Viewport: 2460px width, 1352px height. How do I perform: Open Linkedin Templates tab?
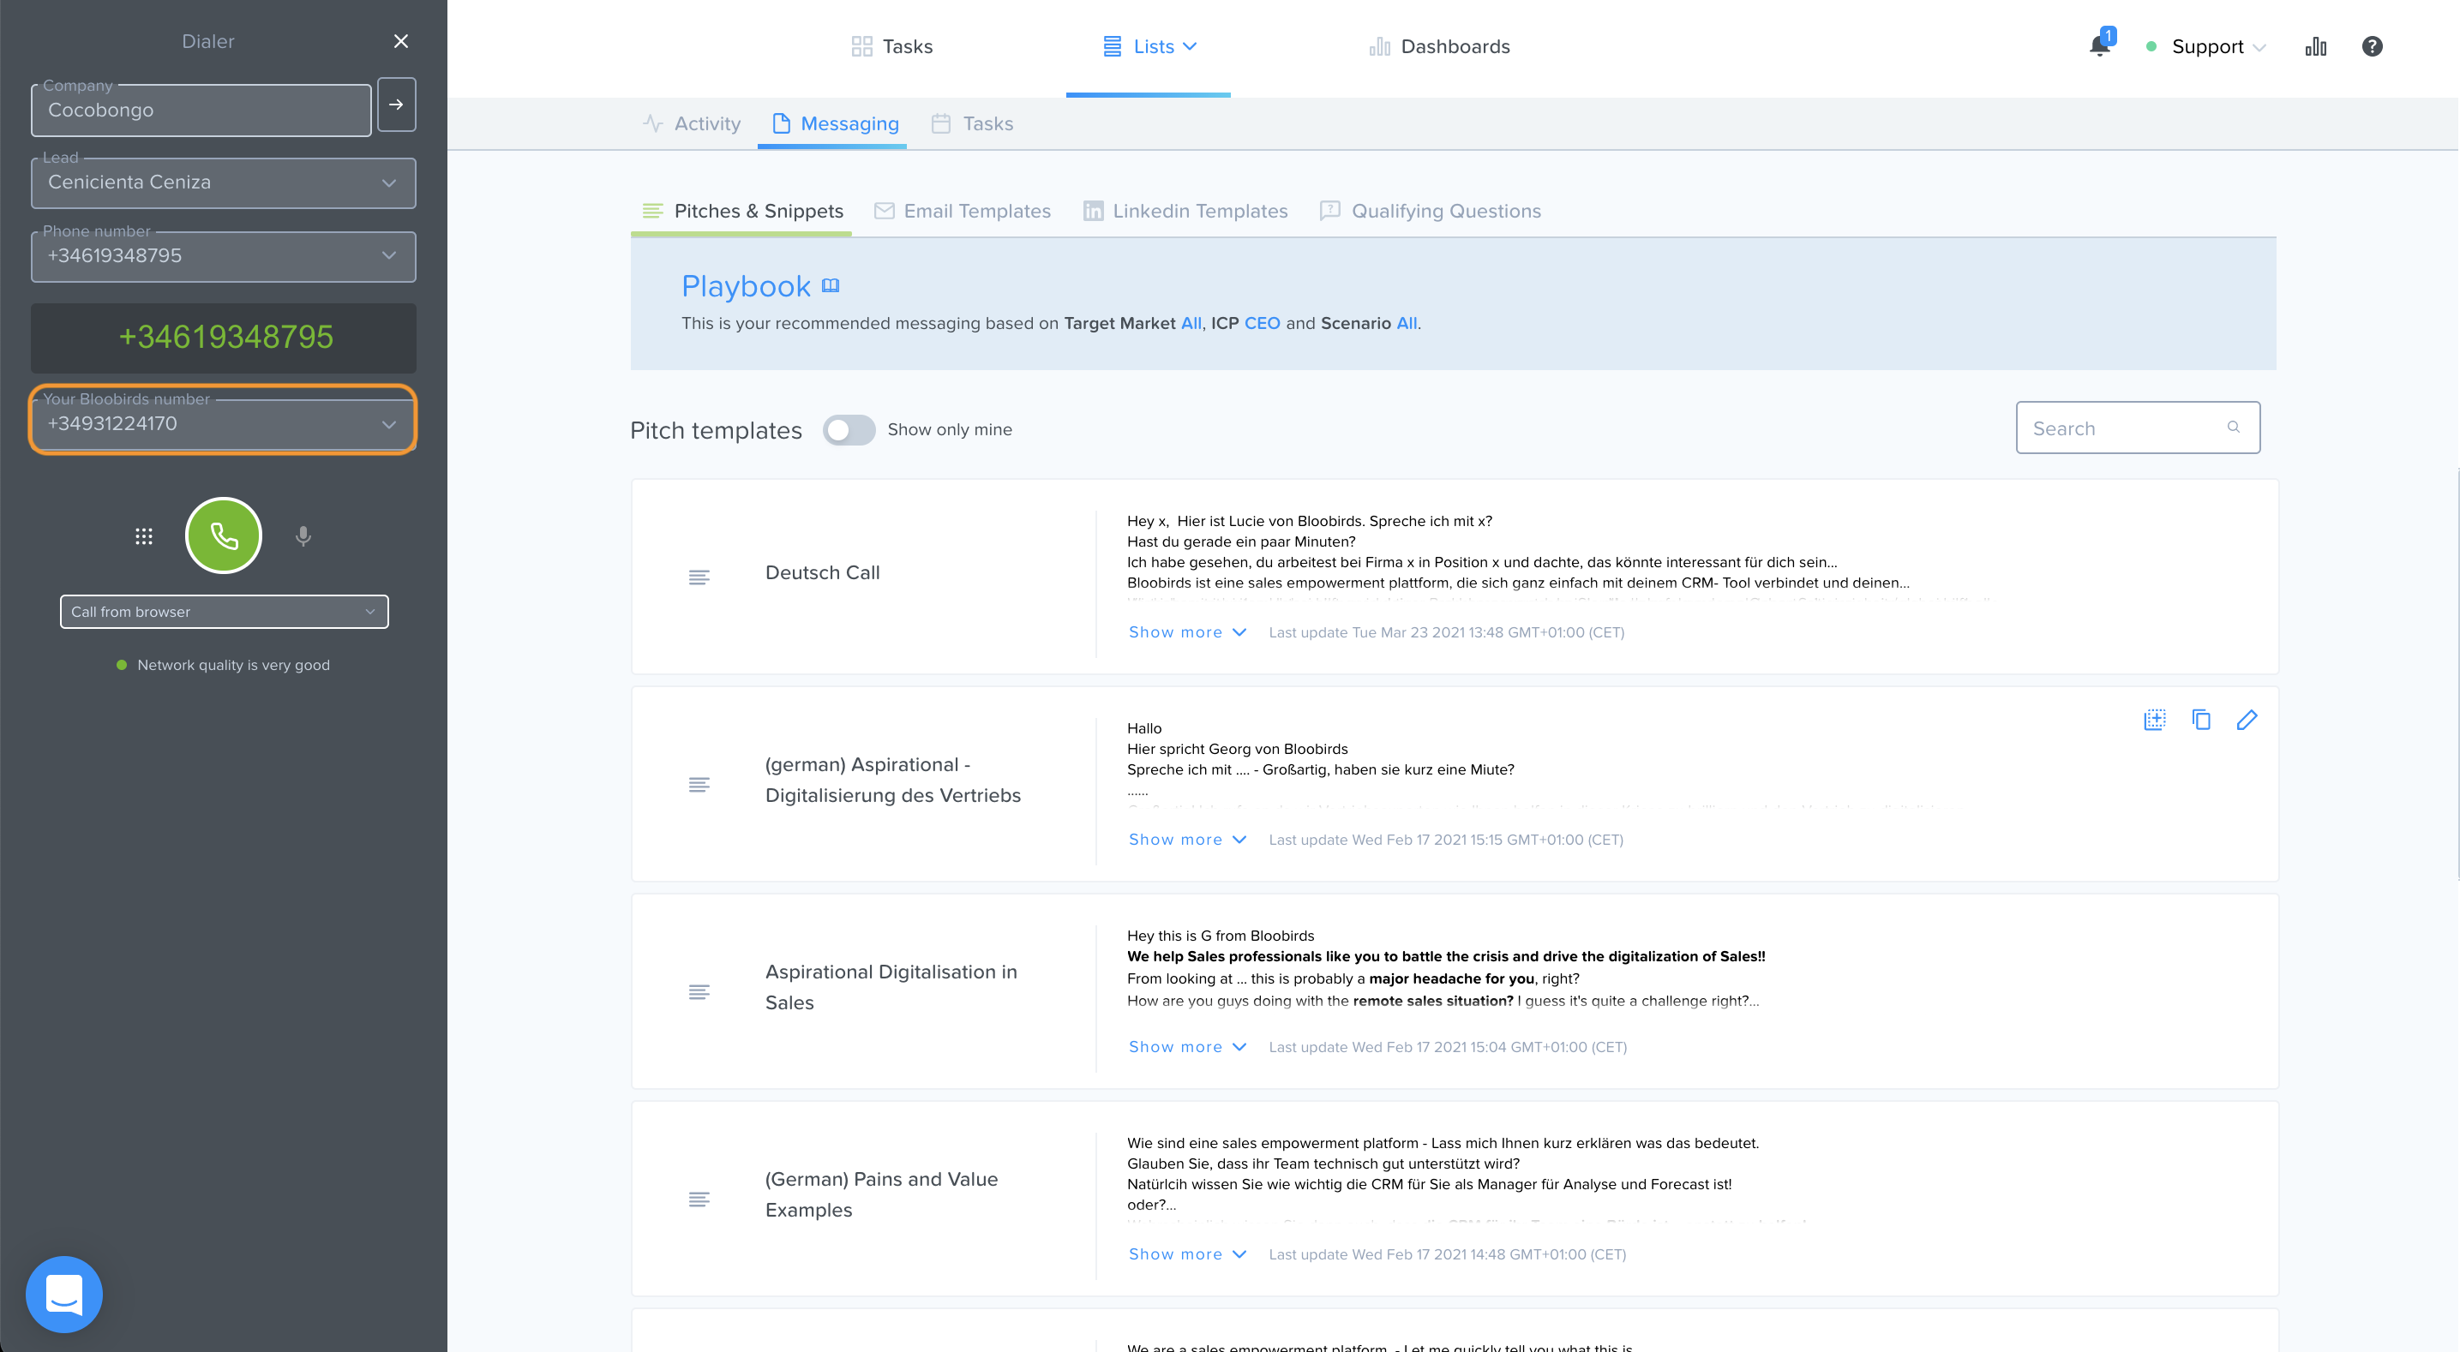[x=1185, y=211]
